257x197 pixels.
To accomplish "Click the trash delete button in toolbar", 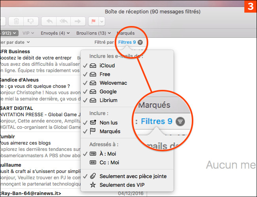I will tap(16, 21).
